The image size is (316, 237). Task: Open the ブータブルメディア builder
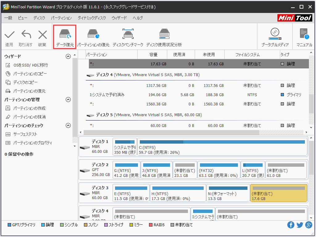[274, 36]
